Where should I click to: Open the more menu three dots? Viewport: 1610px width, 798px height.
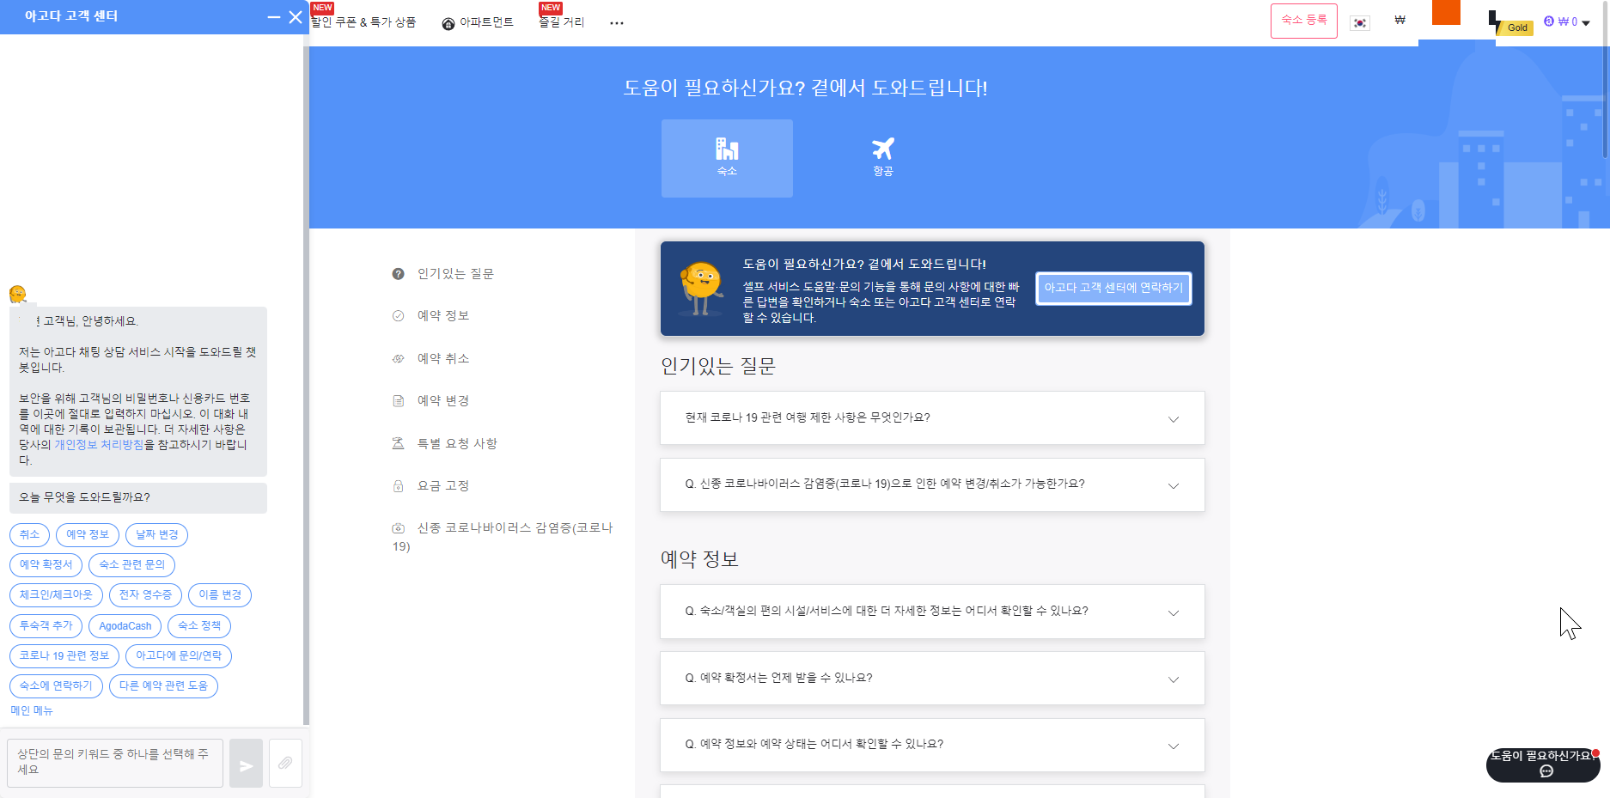pyautogui.click(x=617, y=23)
